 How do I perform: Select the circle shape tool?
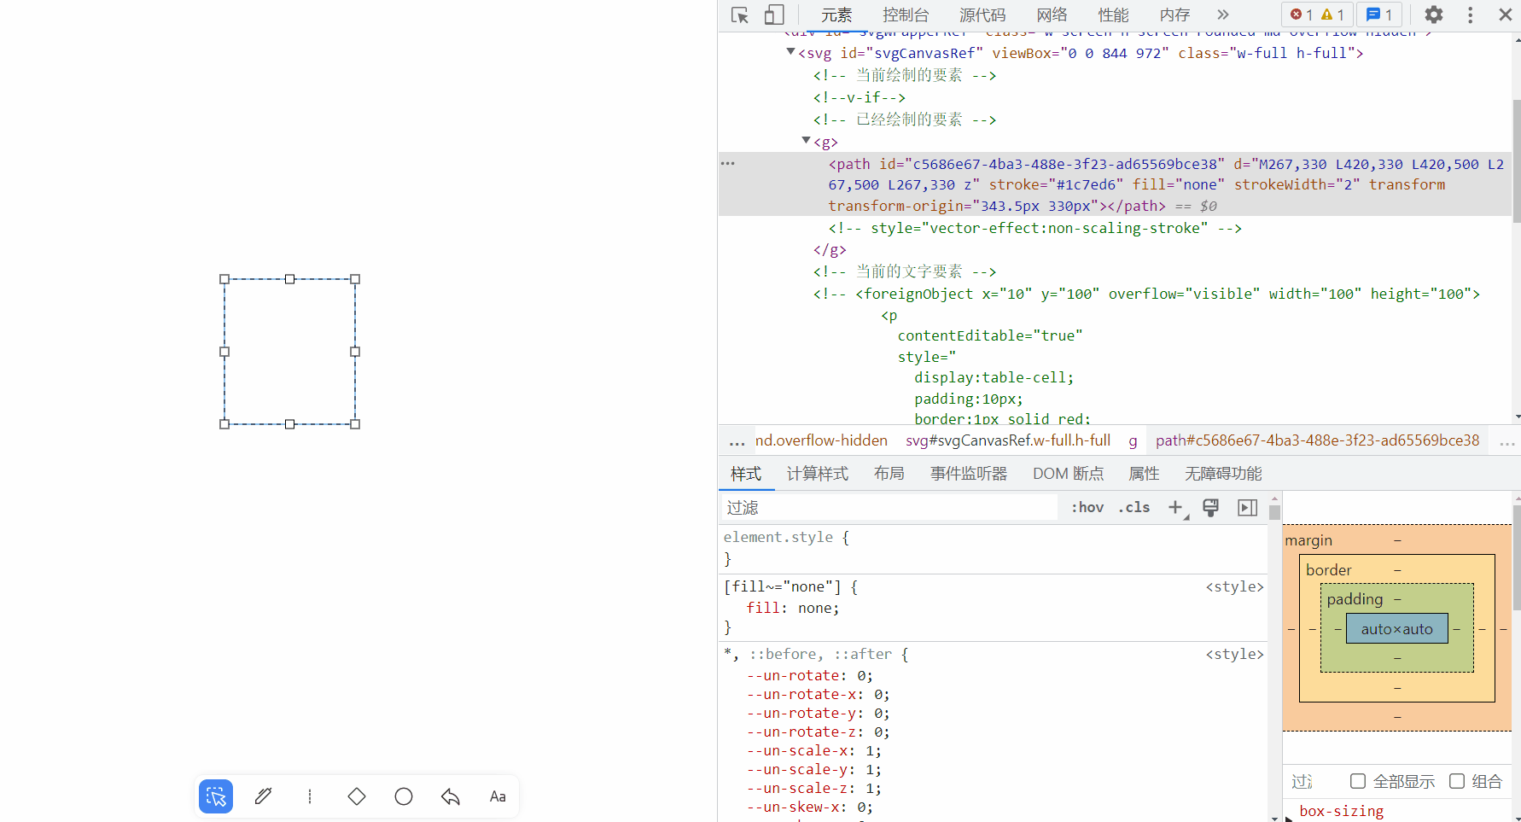(x=403, y=796)
